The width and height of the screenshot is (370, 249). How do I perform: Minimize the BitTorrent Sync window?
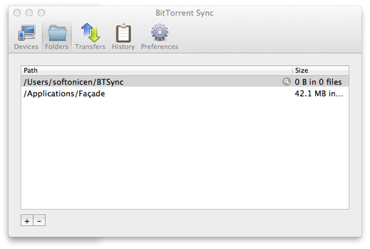[x=29, y=13]
